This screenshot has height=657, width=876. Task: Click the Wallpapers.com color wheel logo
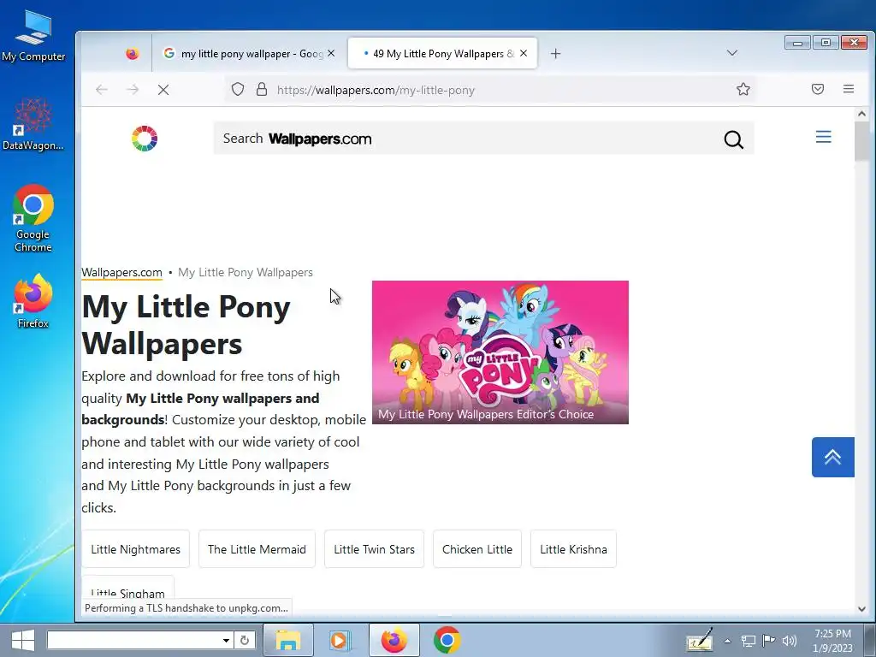coord(144,139)
